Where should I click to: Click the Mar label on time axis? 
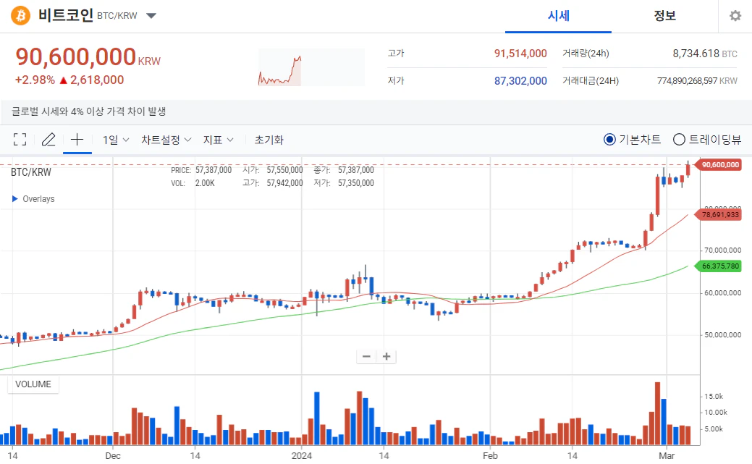[x=667, y=455]
